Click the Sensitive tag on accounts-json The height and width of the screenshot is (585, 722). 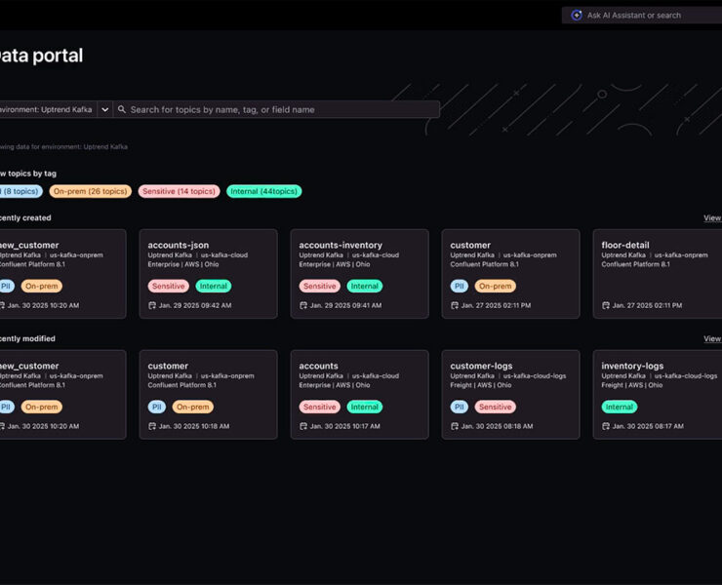click(x=169, y=286)
